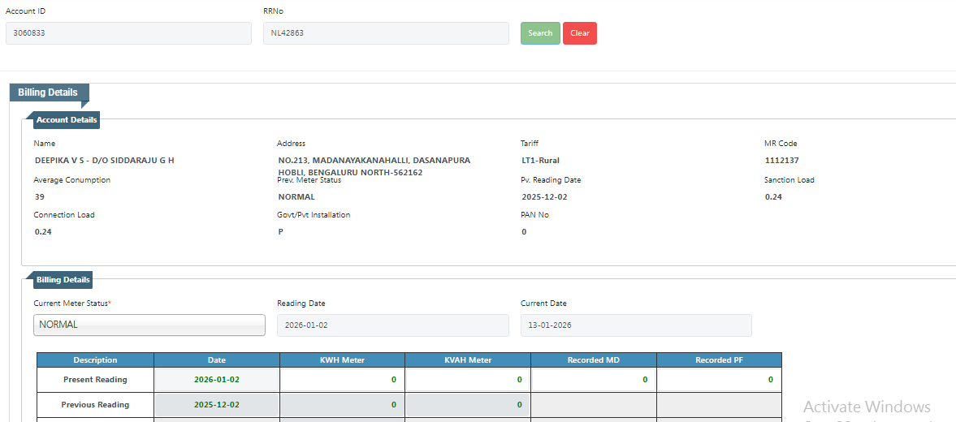Click the Current Date field

(x=636, y=325)
